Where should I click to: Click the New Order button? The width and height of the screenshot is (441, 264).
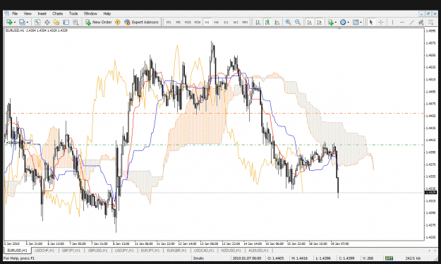(x=99, y=22)
